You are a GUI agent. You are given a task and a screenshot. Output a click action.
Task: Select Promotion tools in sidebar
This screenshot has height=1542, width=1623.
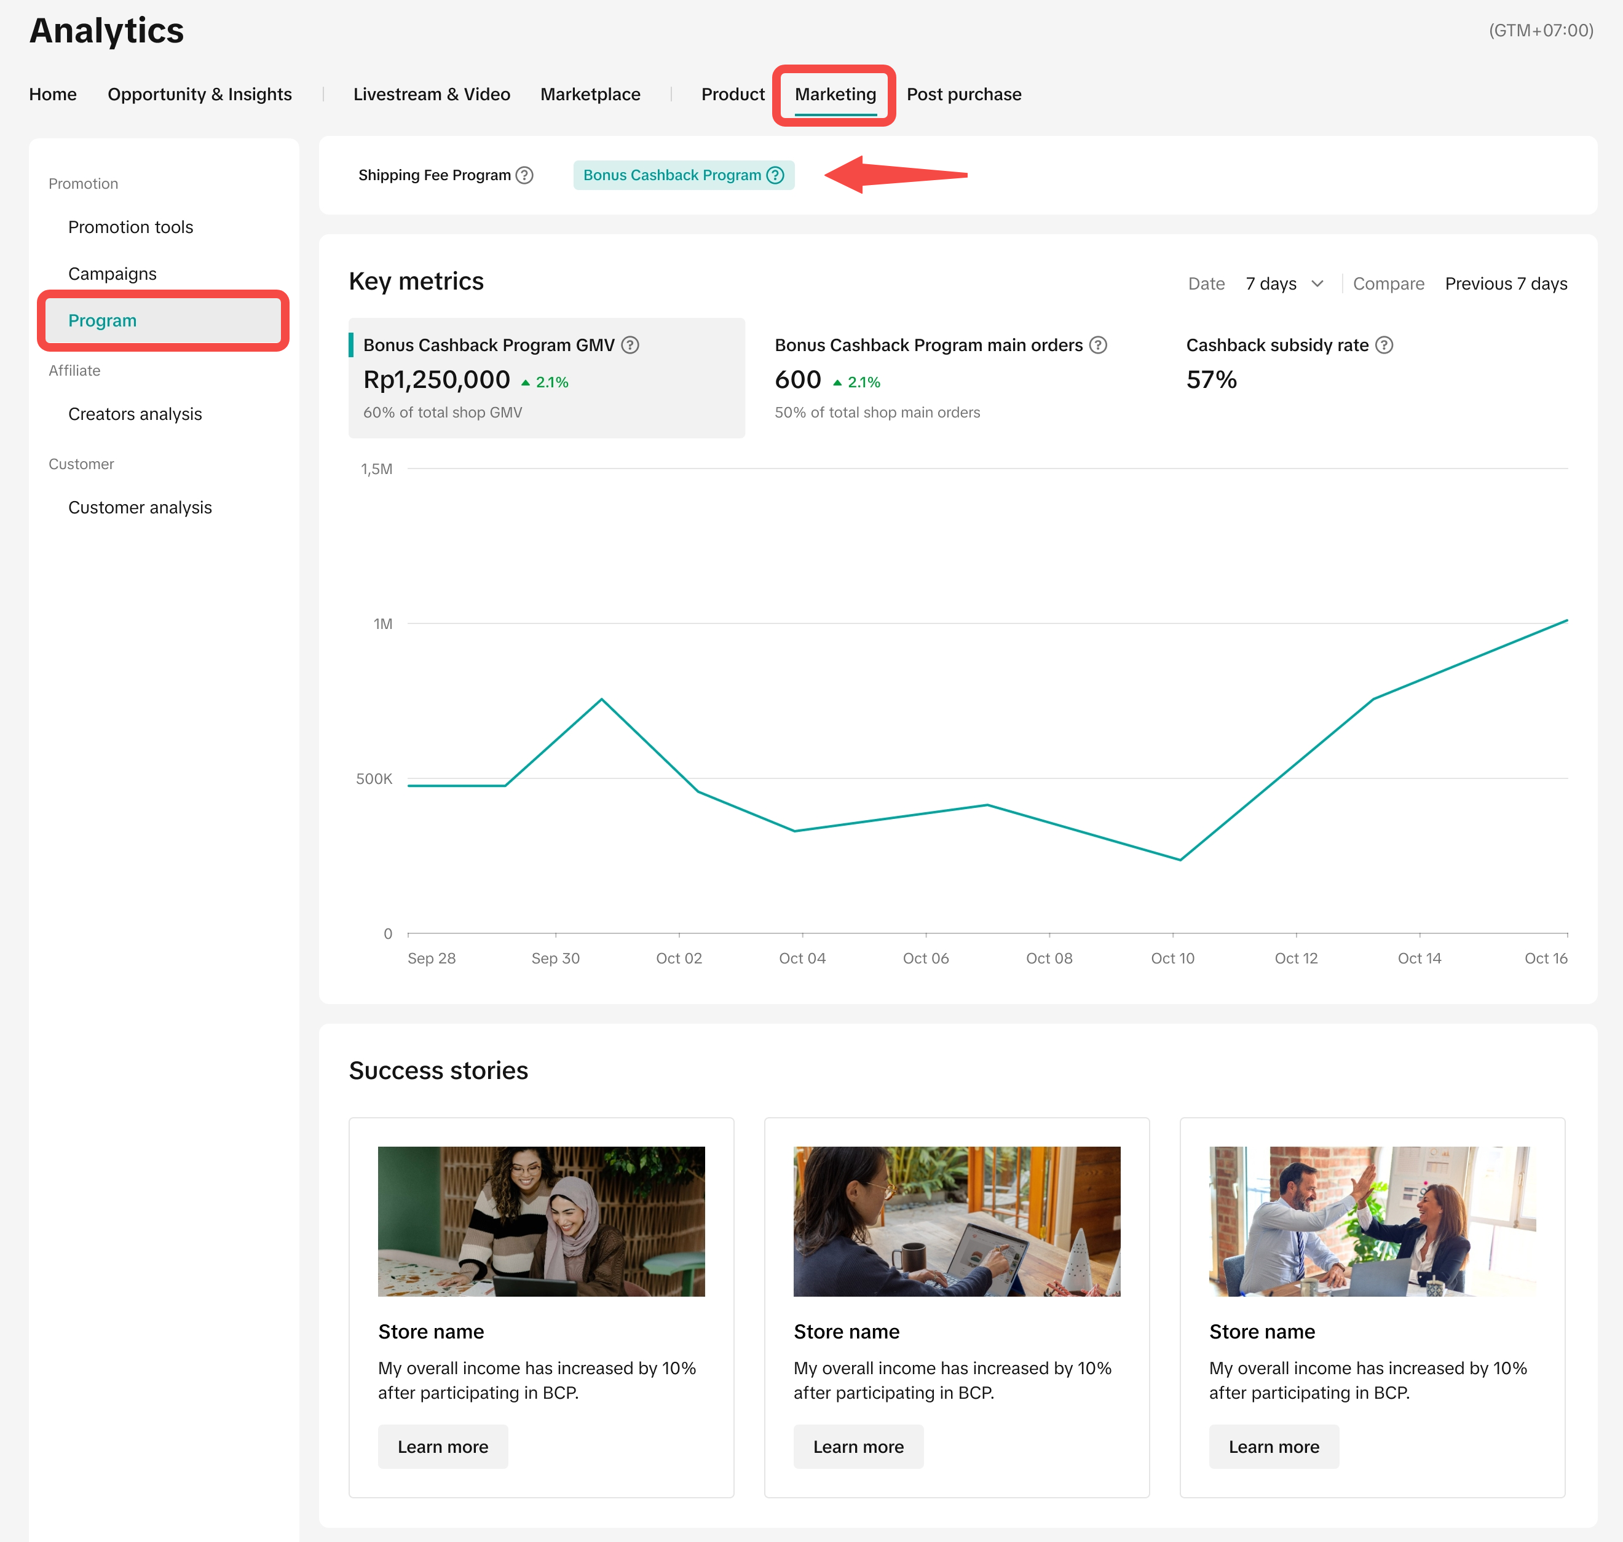tap(131, 227)
